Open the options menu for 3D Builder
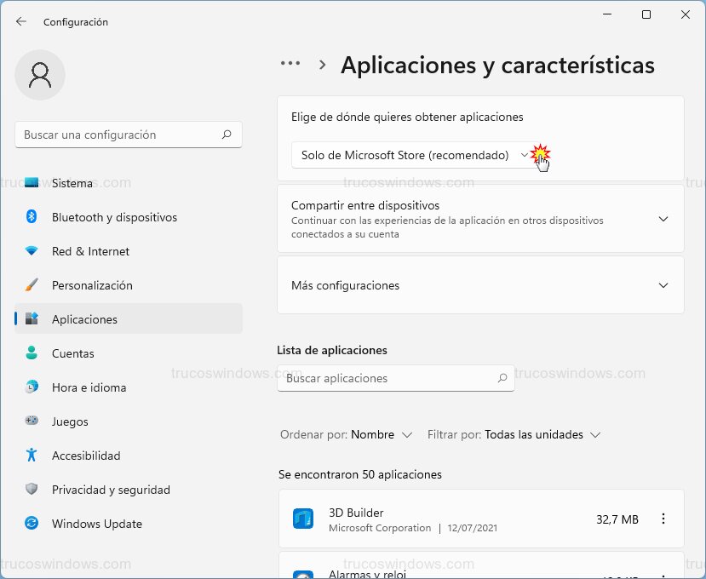 pos(663,518)
